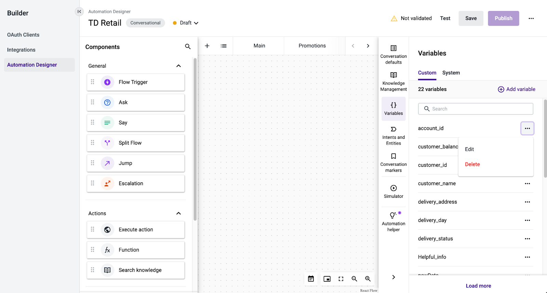Collapse the General components section
This screenshot has height=293, width=547.
point(178,66)
